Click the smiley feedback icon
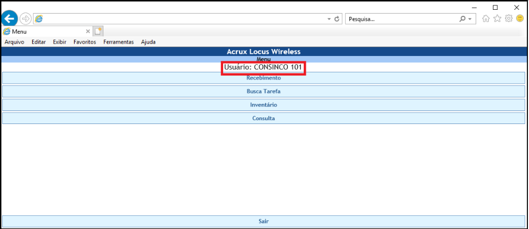Viewport: 529px width, 229px height. point(520,19)
